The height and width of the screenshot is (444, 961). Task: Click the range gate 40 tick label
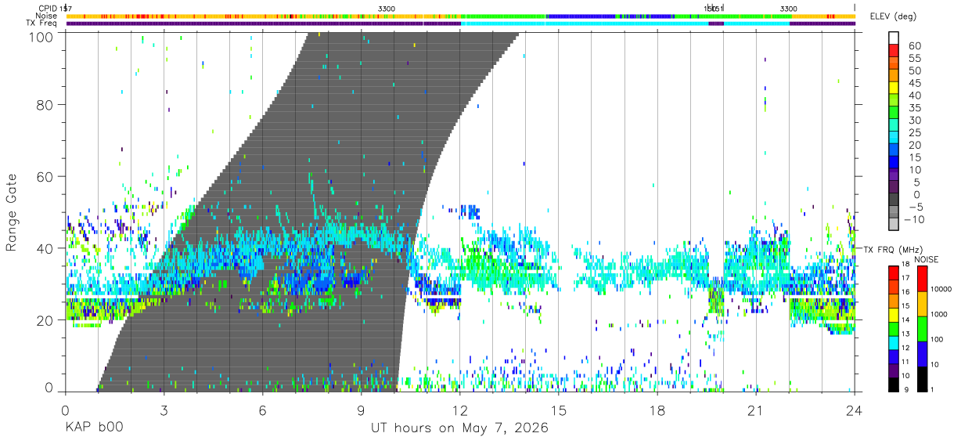(x=45, y=248)
